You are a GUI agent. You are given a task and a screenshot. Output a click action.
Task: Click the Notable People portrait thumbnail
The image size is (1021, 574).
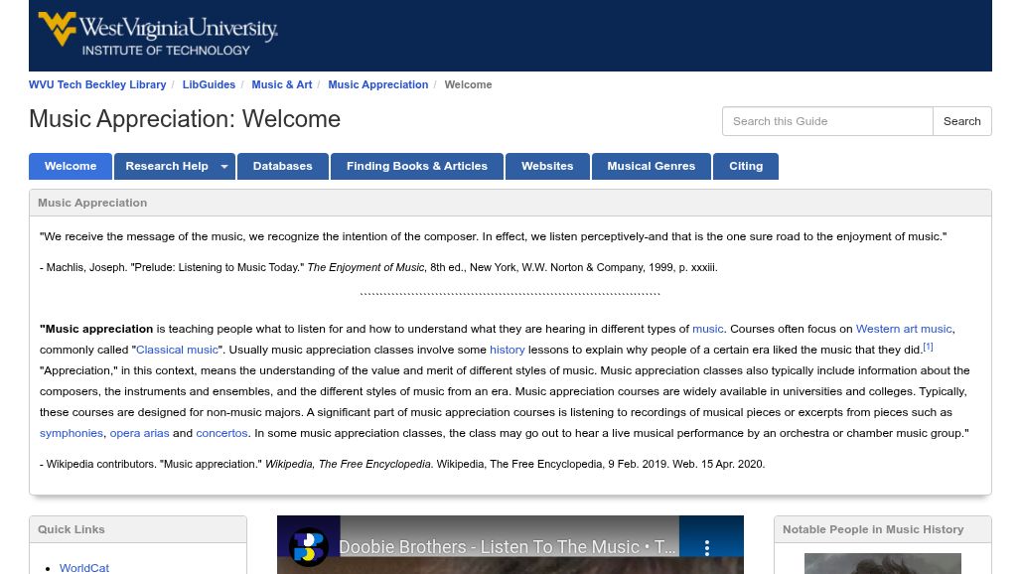pyautogui.click(x=882, y=564)
